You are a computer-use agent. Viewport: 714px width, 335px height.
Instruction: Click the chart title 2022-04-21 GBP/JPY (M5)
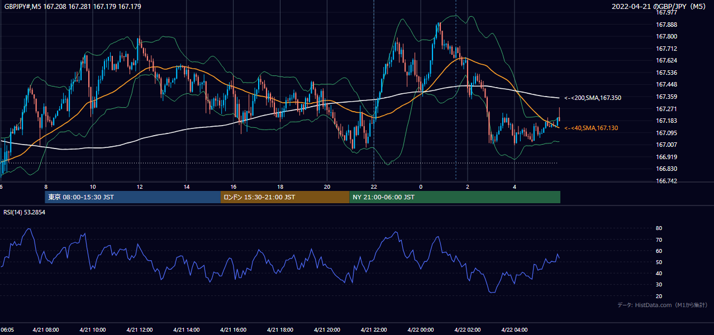click(x=660, y=7)
